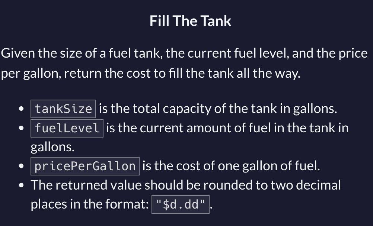
Task: Select the fuelLevel code label
Action: [67, 128]
